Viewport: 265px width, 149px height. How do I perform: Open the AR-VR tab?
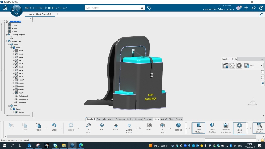[164, 119]
